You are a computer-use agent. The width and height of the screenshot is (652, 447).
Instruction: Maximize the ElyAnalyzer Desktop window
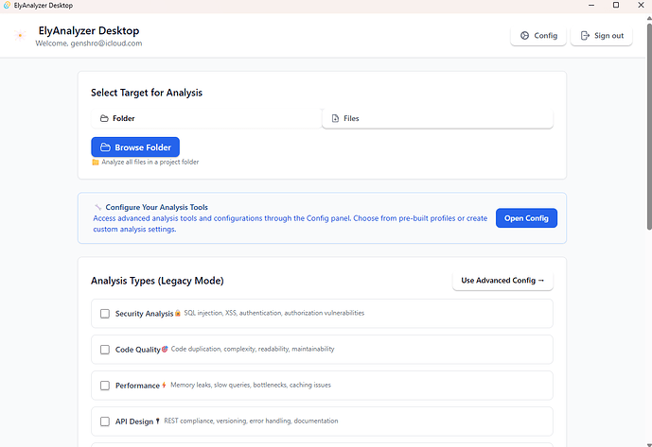pos(616,6)
